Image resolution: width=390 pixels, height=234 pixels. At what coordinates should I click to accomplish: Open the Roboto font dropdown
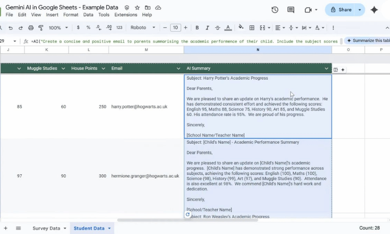click(x=143, y=28)
